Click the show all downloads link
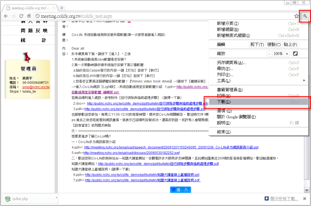 [x=284, y=199]
